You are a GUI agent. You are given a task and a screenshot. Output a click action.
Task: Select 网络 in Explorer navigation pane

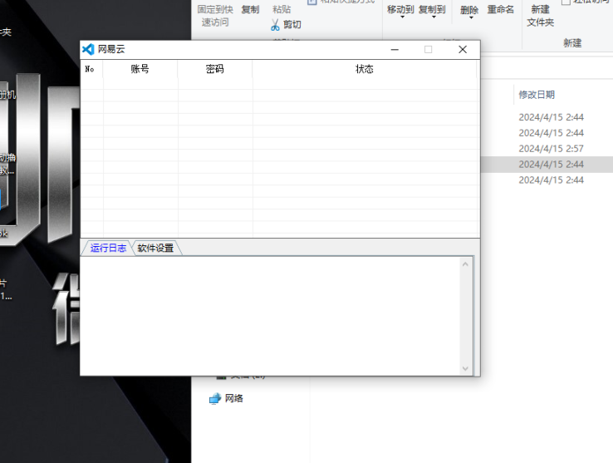pos(233,398)
